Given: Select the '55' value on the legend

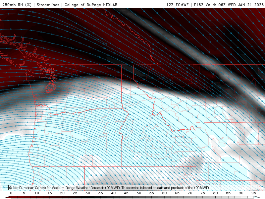Looking at the screenshot, I should (152, 193).
